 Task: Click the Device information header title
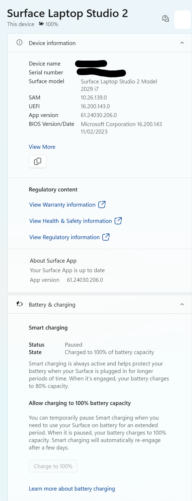pos(52,43)
